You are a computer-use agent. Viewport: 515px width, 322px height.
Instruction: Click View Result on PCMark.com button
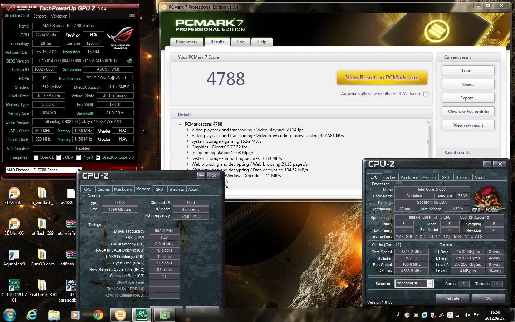coord(382,78)
